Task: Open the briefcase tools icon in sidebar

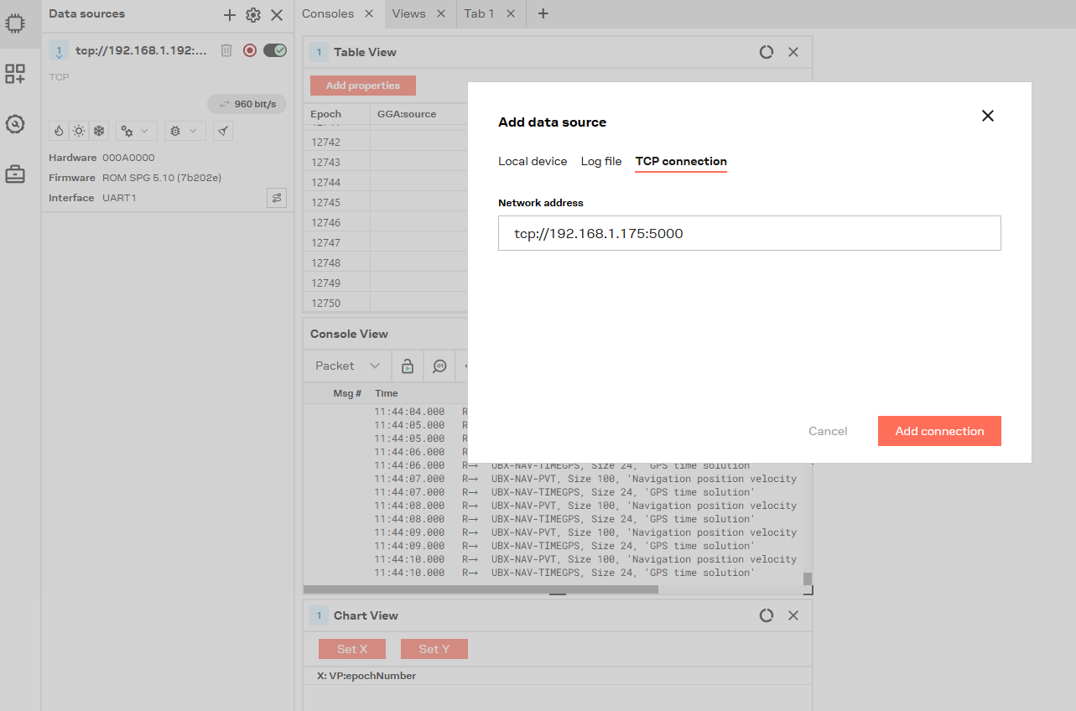Action: point(15,174)
